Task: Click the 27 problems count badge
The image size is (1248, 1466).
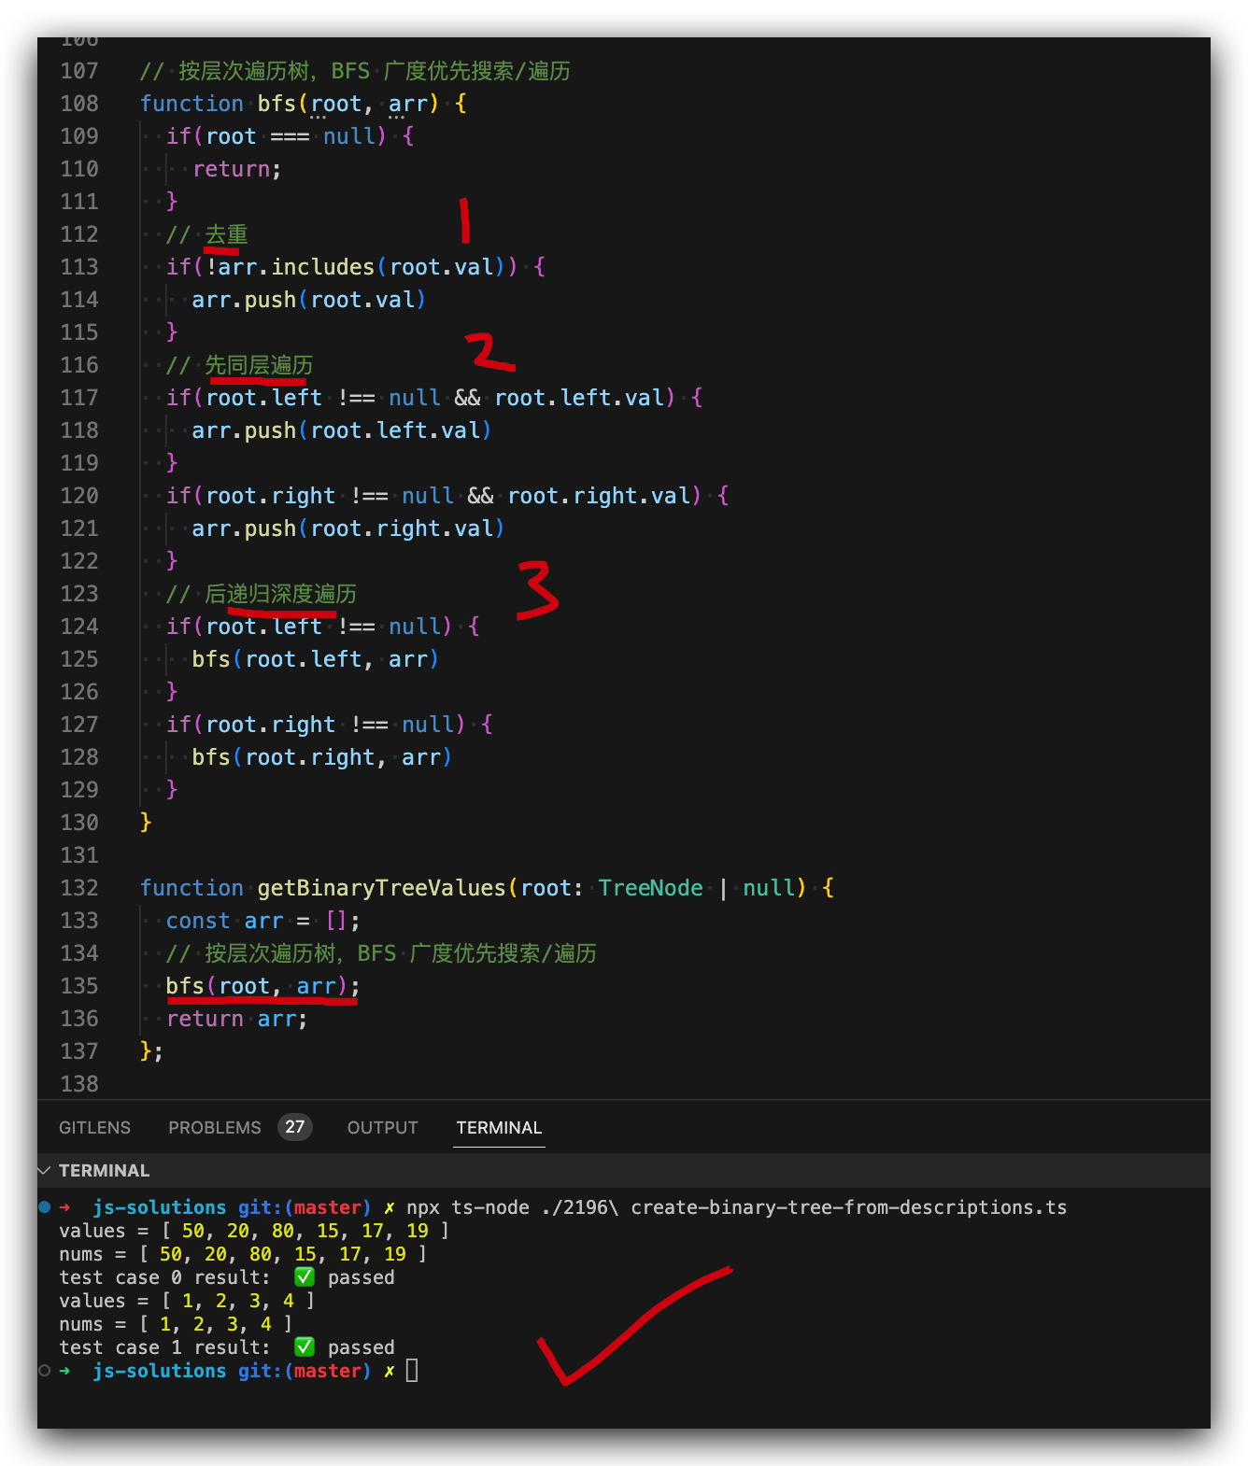Action: click(295, 1127)
